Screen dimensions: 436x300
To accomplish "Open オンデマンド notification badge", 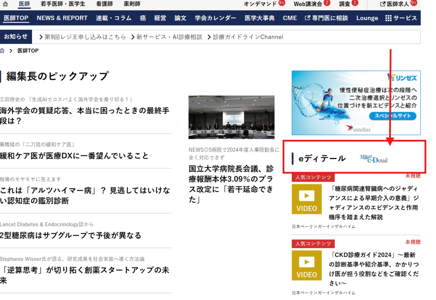I will [282, 3].
